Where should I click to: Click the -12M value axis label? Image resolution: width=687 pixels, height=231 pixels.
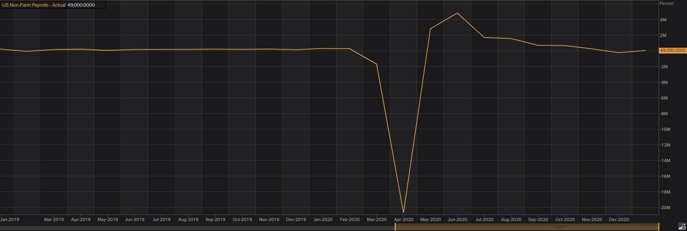tap(665, 145)
